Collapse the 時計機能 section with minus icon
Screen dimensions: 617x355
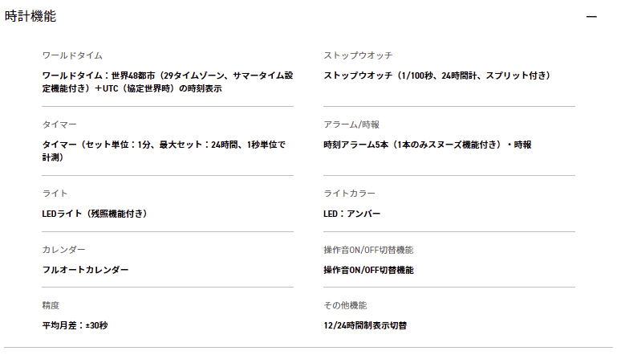(591, 17)
